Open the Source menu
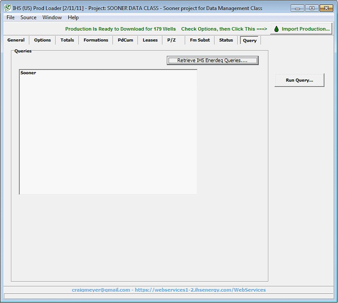The width and height of the screenshot is (338, 303). (28, 18)
